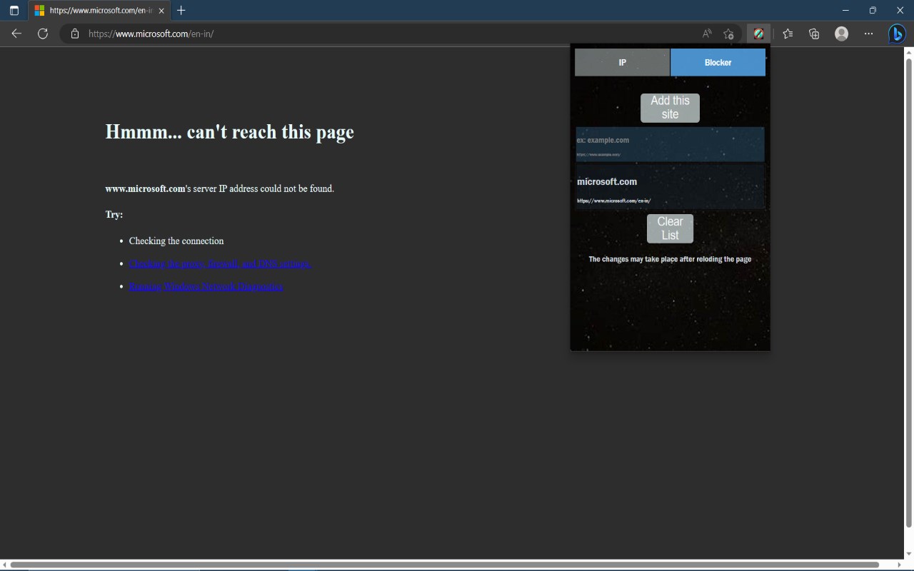
Task: Restore down the browser window
Action: tap(873, 11)
